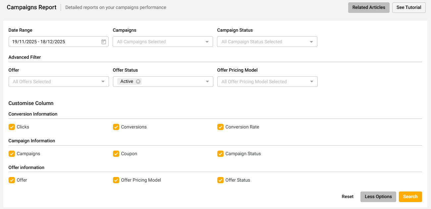431x209 pixels.
Task: Click the Search button
Action: (x=410, y=196)
